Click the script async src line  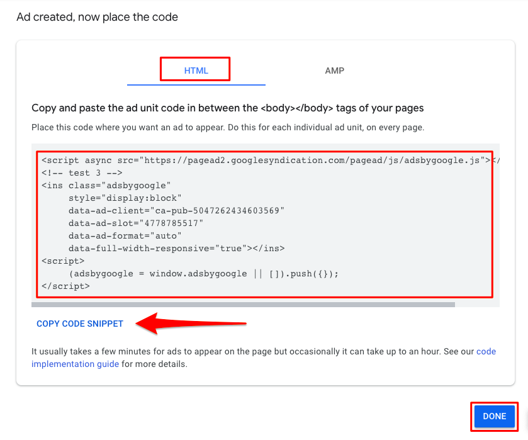[266, 161]
